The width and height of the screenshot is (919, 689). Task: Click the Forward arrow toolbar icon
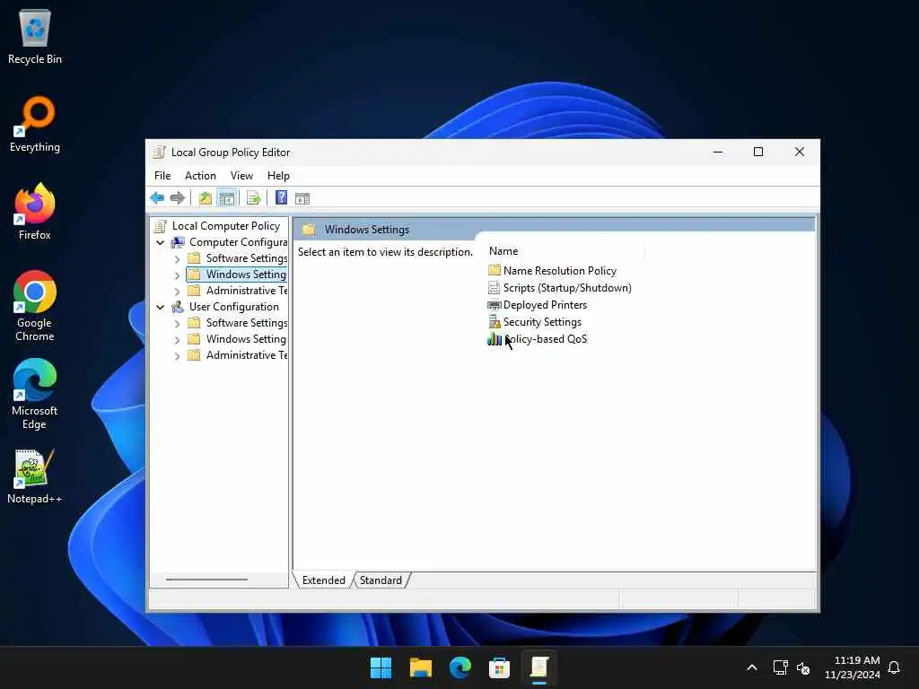point(178,198)
